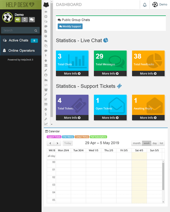The width and height of the screenshot is (170, 212).
Task: Click More Info under Open Tickets
Action: (x=110, y=118)
